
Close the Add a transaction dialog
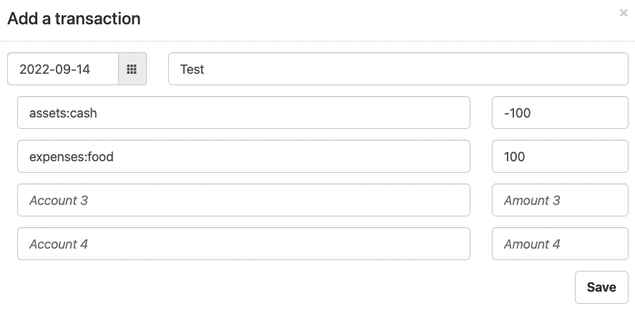(x=623, y=13)
